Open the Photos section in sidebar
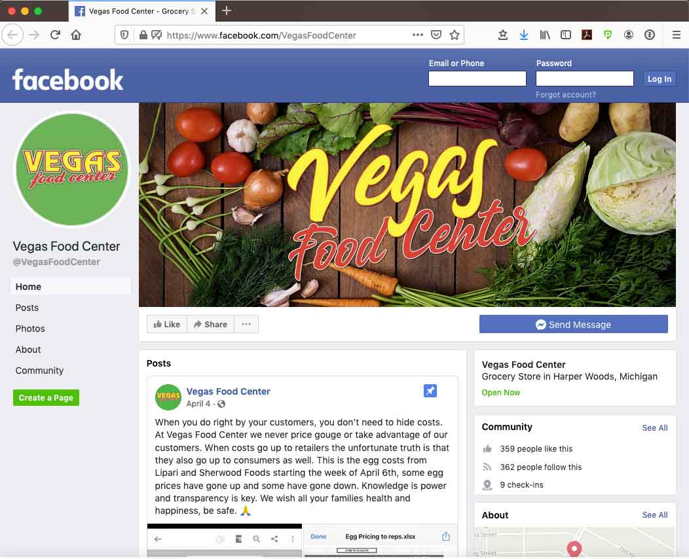 coord(30,329)
